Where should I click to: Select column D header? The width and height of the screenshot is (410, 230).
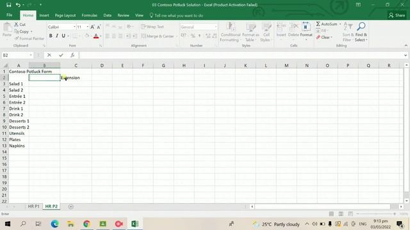click(x=102, y=65)
